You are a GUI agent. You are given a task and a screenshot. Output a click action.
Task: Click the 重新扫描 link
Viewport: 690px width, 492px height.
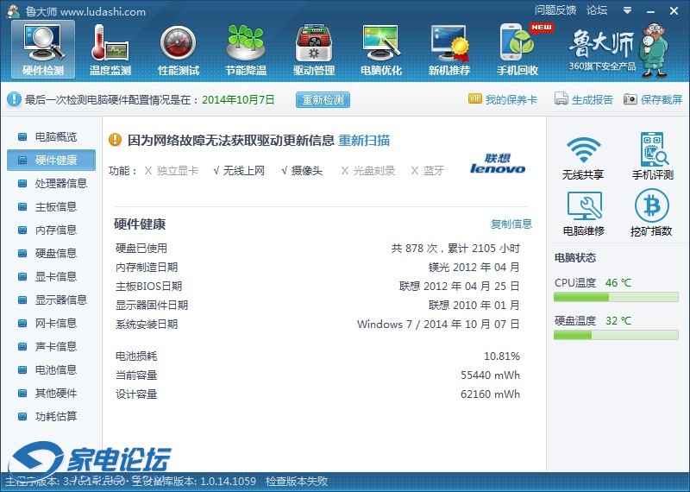click(x=363, y=140)
